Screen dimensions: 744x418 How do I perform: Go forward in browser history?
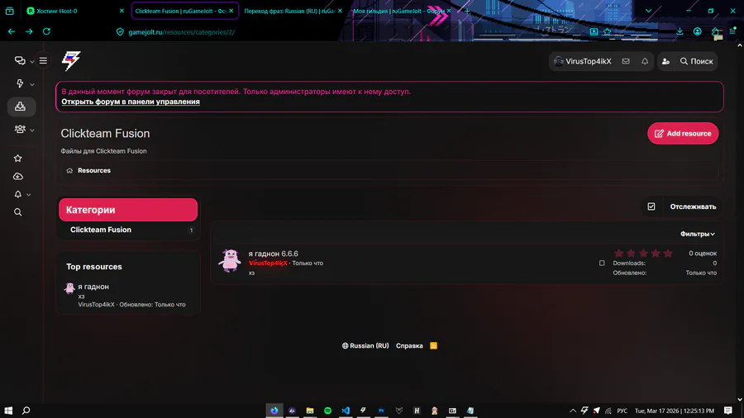29,31
